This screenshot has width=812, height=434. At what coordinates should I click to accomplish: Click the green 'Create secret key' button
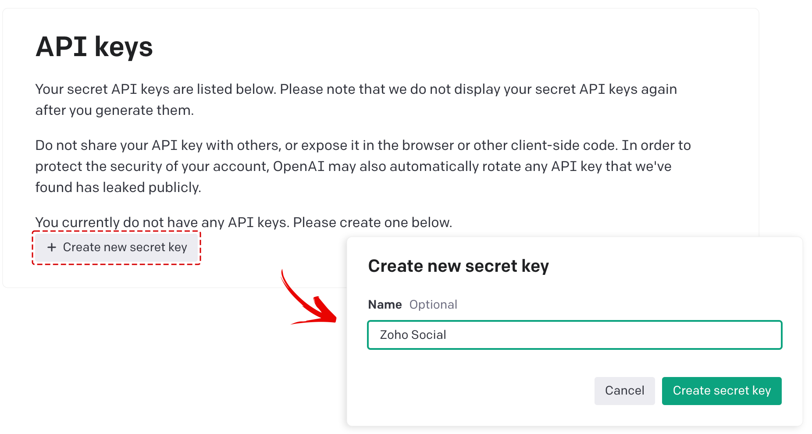[721, 391]
